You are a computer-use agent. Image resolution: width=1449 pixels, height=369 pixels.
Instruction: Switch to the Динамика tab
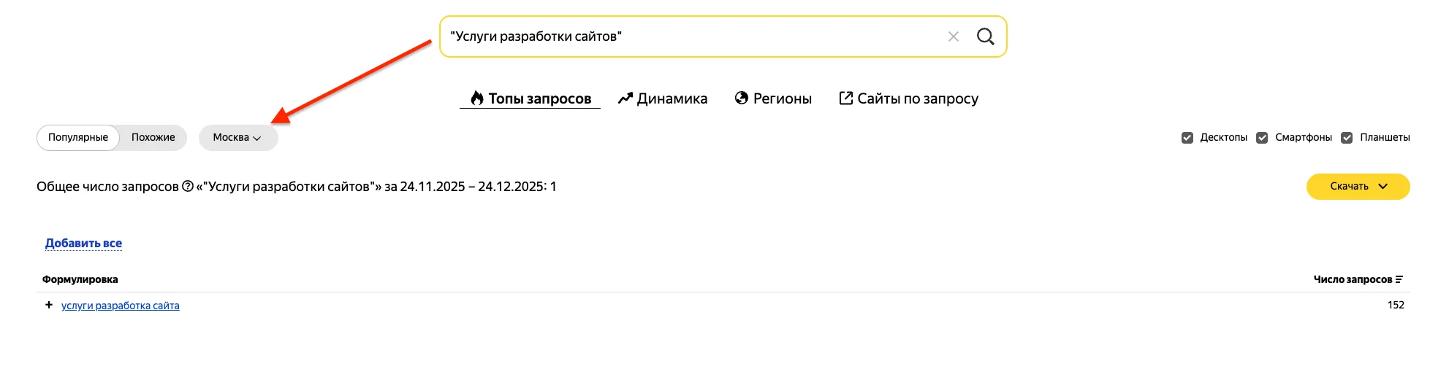[672, 98]
